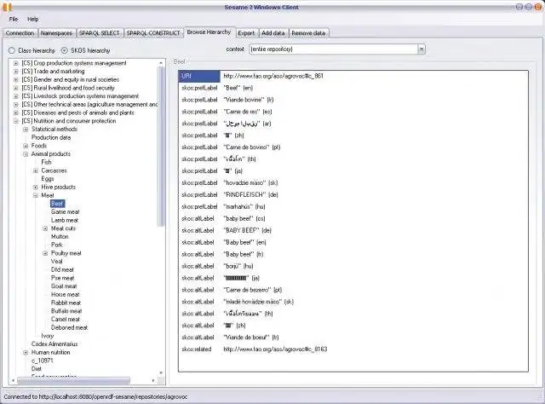Image resolution: width=545 pixels, height=404 pixels.
Task: Click the tree horizontal scrollbar right arrow
Action: tap(153, 381)
